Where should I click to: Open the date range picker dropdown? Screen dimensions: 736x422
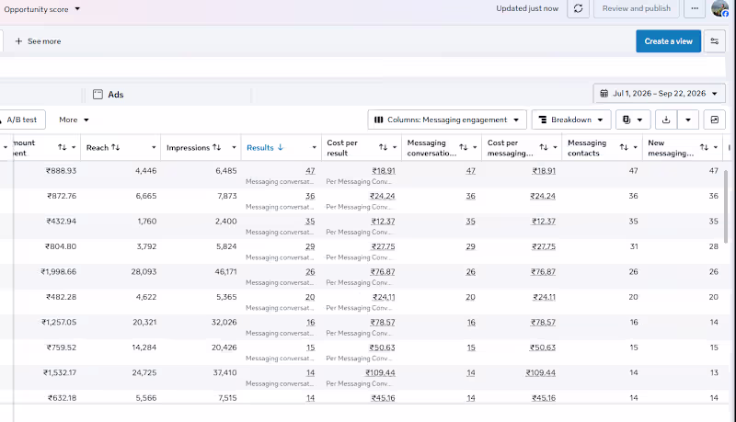coord(659,93)
